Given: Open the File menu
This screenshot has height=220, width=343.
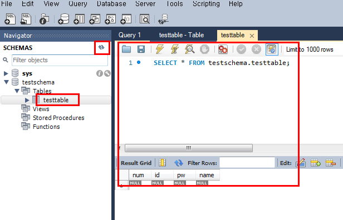Looking at the screenshot, I should [x=7, y=4].
